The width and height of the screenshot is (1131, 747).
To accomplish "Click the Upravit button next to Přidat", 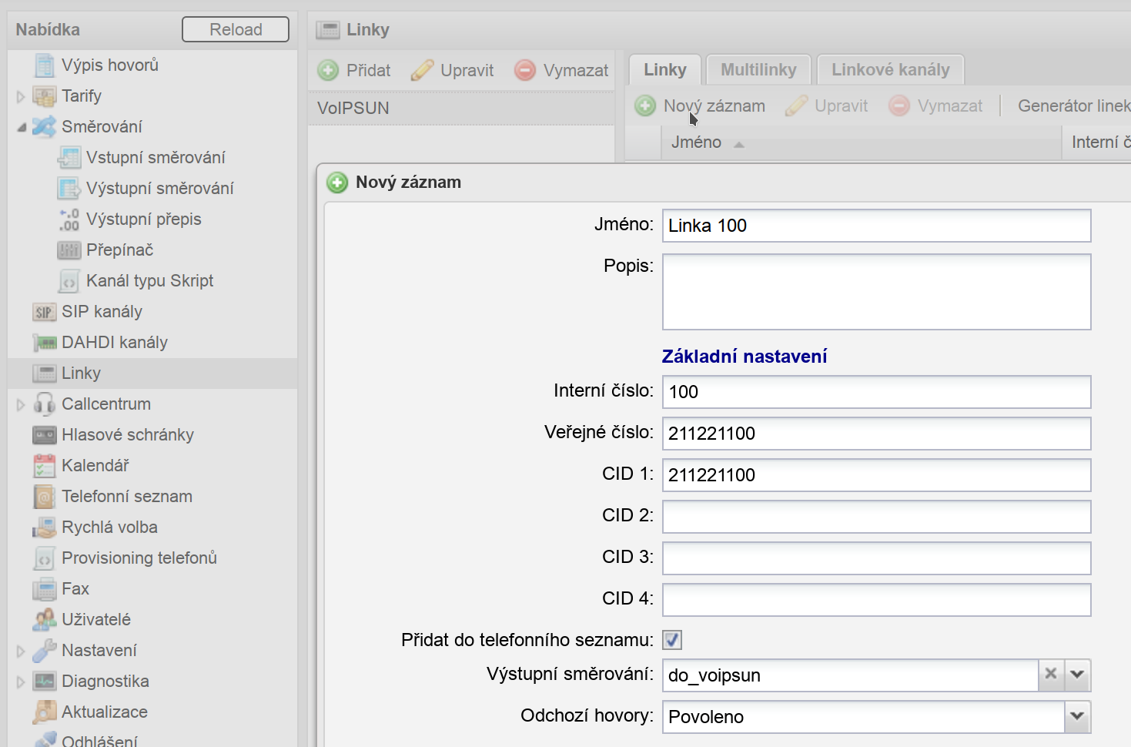I will (453, 70).
